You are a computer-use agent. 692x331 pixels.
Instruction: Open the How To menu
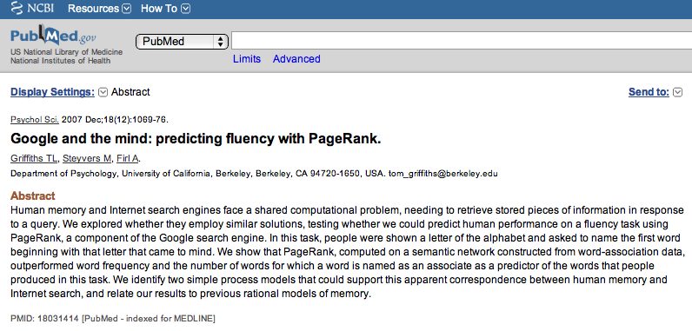(159, 9)
